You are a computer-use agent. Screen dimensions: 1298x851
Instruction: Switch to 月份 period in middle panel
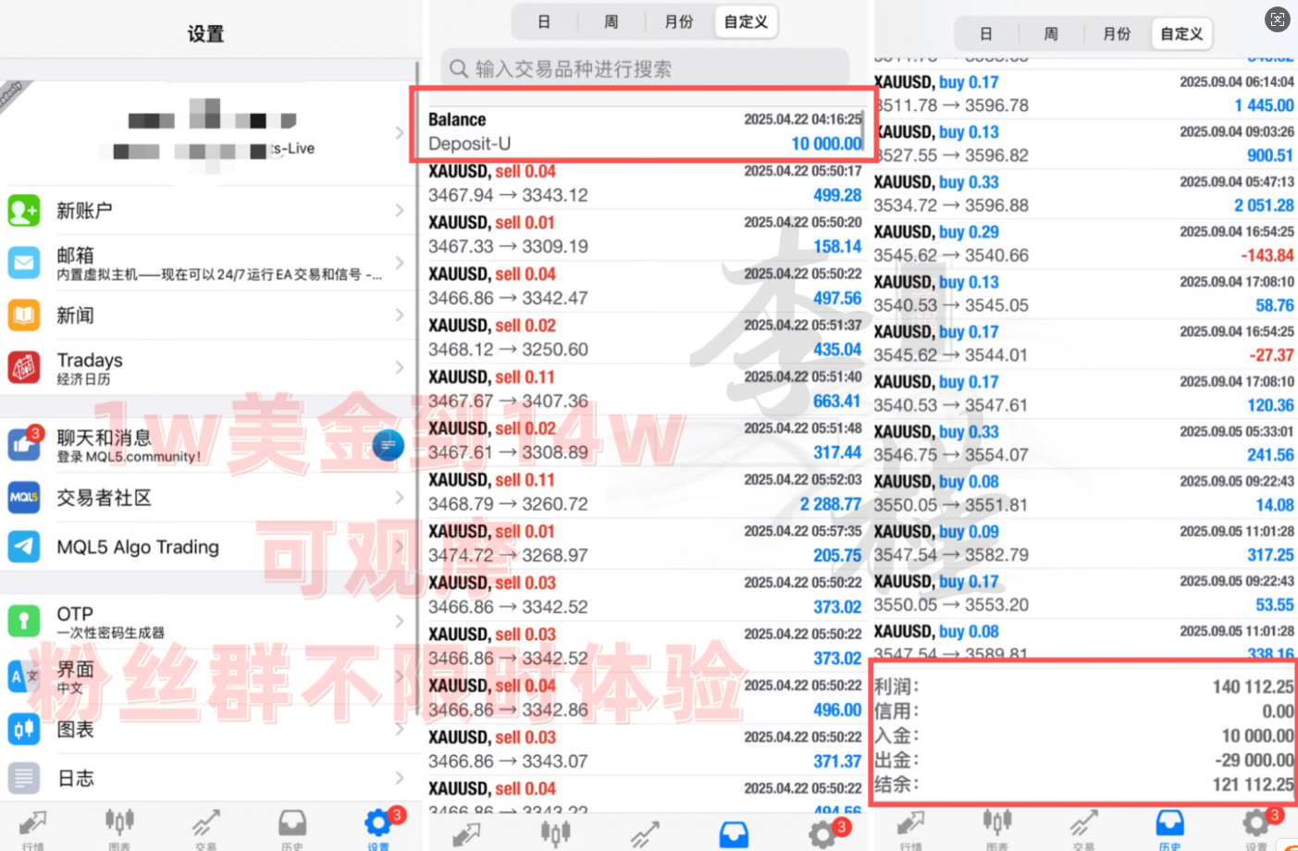tap(678, 22)
